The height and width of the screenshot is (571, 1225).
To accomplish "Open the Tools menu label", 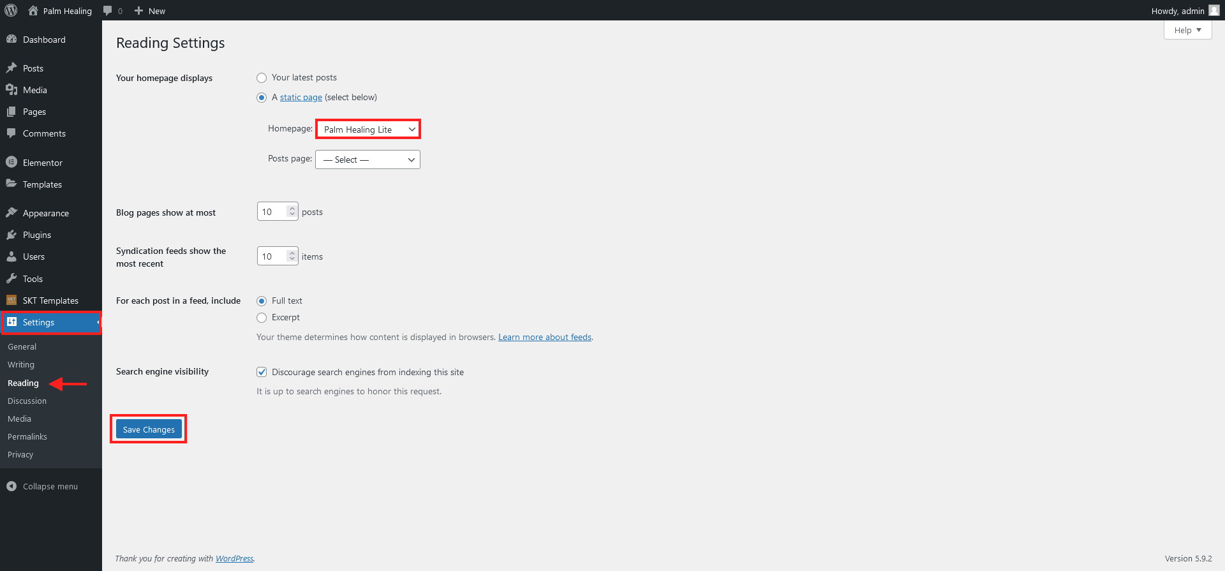I will pos(33,279).
